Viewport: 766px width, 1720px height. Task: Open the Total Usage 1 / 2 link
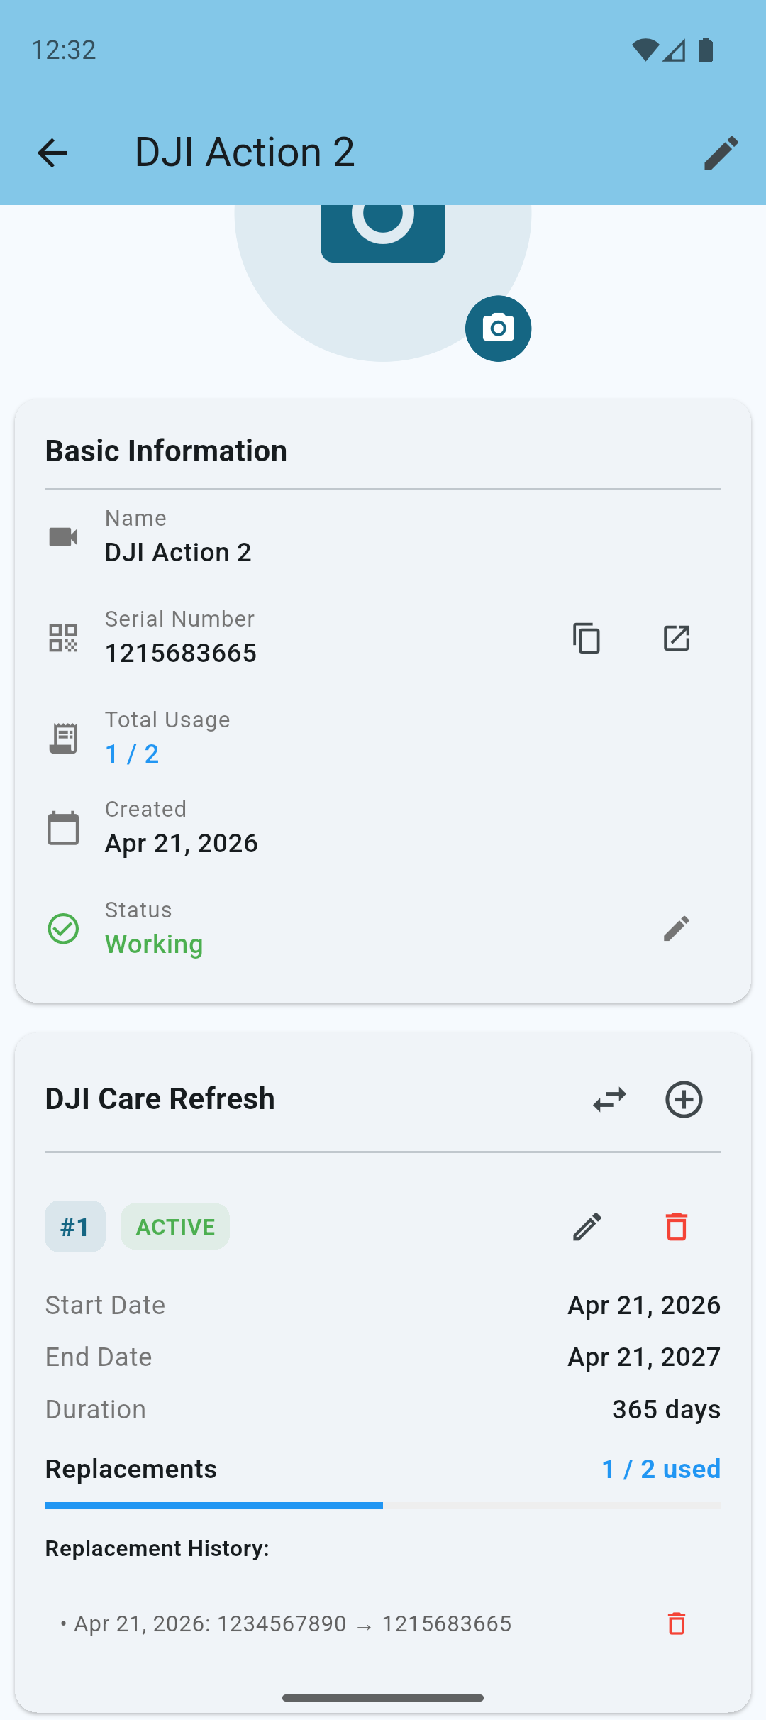131,754
